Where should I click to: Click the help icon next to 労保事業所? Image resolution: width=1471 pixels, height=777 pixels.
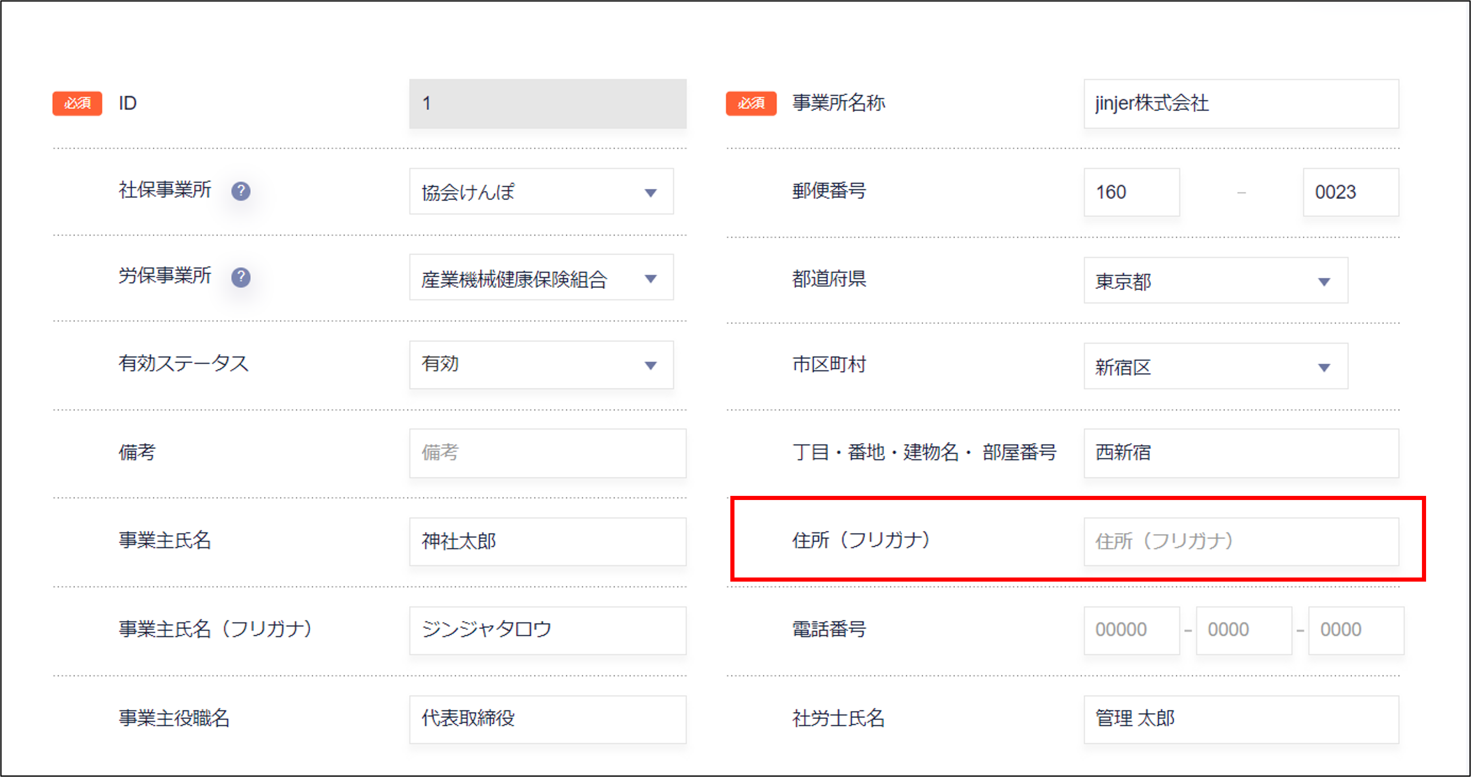pos(240,277)
